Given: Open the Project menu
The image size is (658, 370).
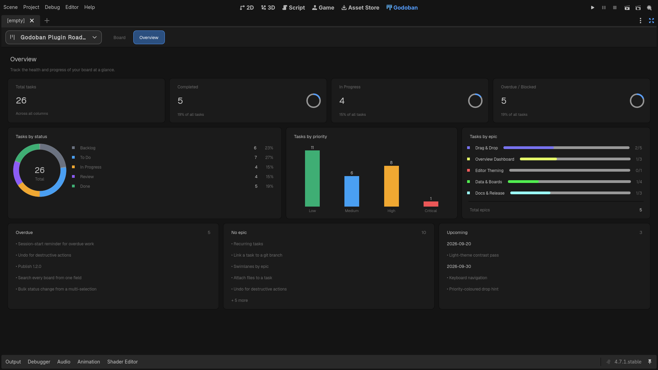Looking at the screenshot, I should pos(31,7).
